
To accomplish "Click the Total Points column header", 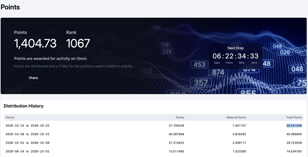I will click(294, 117).
